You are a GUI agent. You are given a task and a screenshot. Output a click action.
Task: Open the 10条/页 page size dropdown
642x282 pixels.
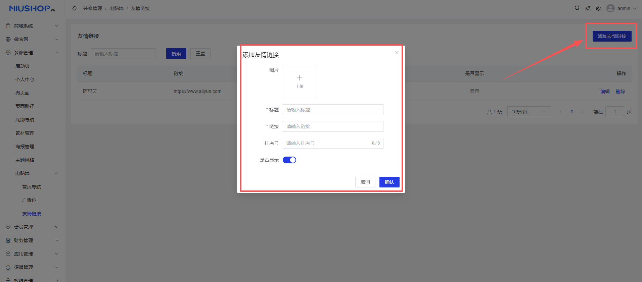tap(529, 112)
